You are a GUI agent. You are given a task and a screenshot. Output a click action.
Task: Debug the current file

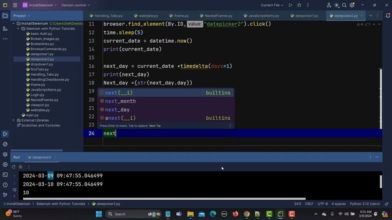(300, 5)
